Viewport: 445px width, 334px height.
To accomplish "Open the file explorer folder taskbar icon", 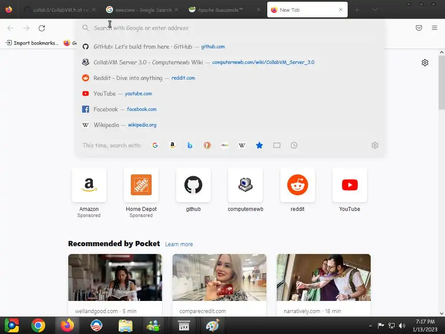I will 125,325.
